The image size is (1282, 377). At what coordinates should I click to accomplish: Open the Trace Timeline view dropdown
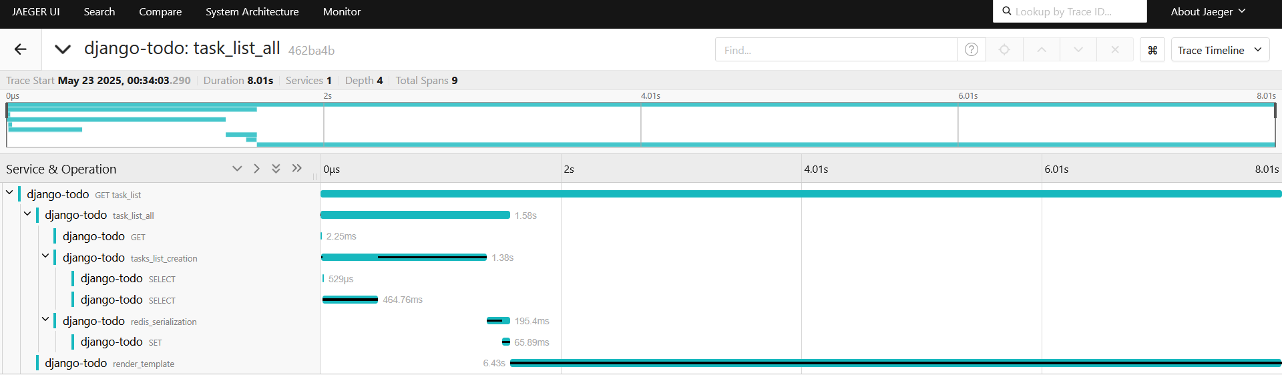click(1220, 50)
